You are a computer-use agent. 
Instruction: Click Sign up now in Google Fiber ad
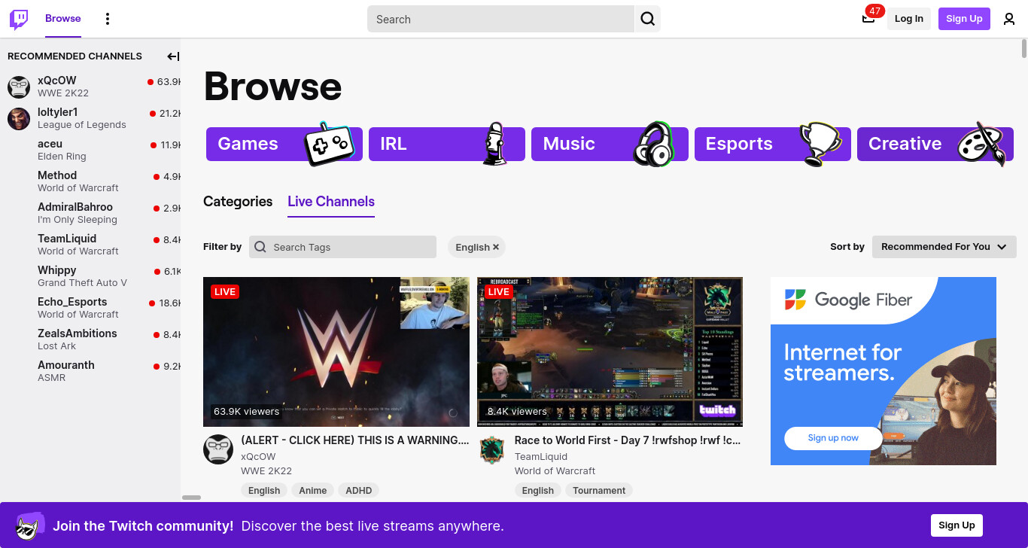pyautogui.click(x=833, y=438)
